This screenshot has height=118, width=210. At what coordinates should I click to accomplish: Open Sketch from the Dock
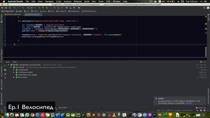pos(170,115)
